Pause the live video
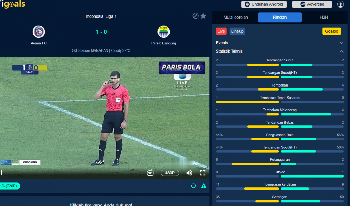350x206 pixels. [x=2, y=172]
